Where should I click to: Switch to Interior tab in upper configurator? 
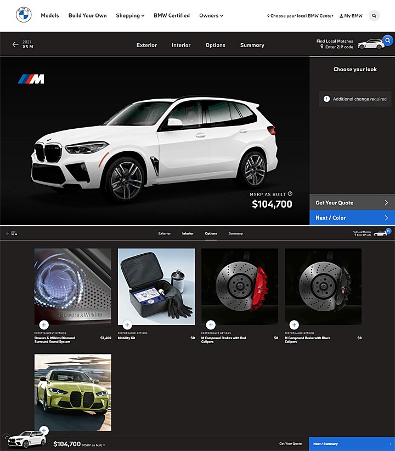tap(181, 45)
